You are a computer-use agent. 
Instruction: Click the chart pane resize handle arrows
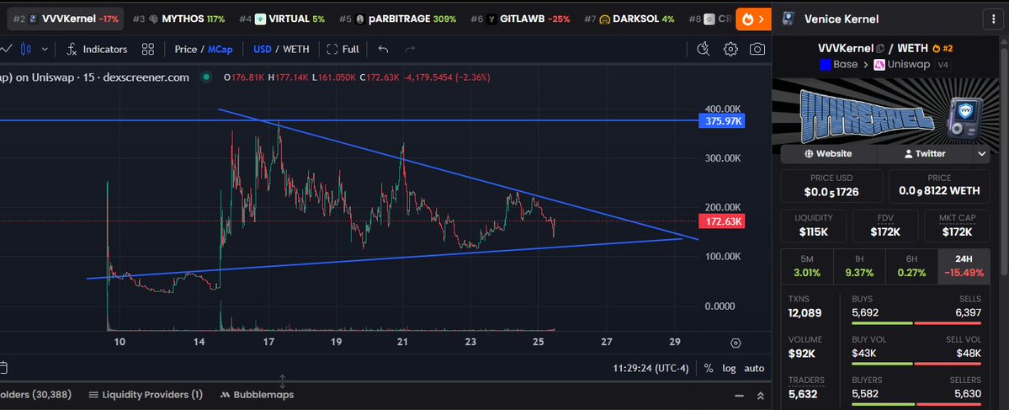282,381
